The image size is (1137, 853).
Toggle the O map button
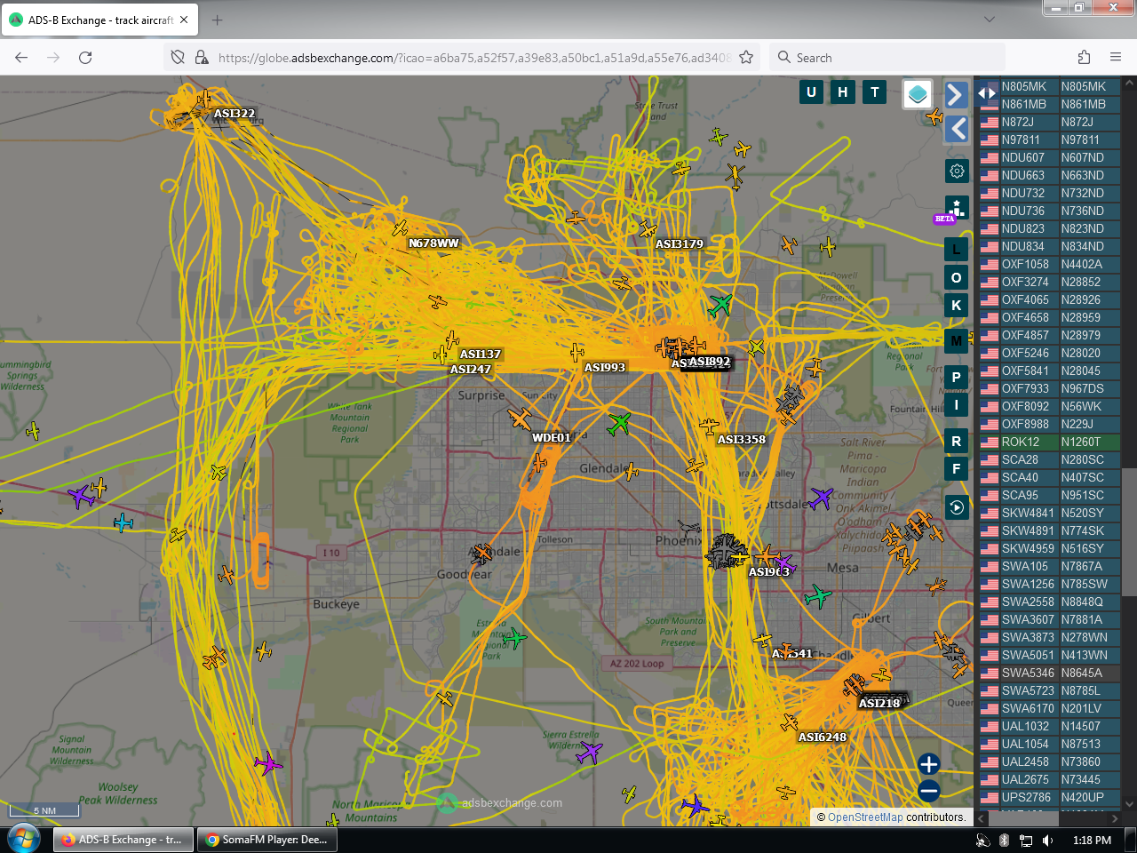(x=957, y=278)
